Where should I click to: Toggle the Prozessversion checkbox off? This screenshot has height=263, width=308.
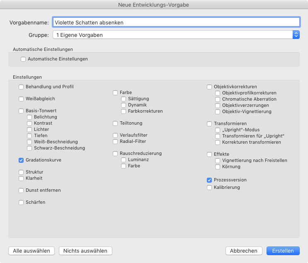pyautogui.click(x=209, y=180)
